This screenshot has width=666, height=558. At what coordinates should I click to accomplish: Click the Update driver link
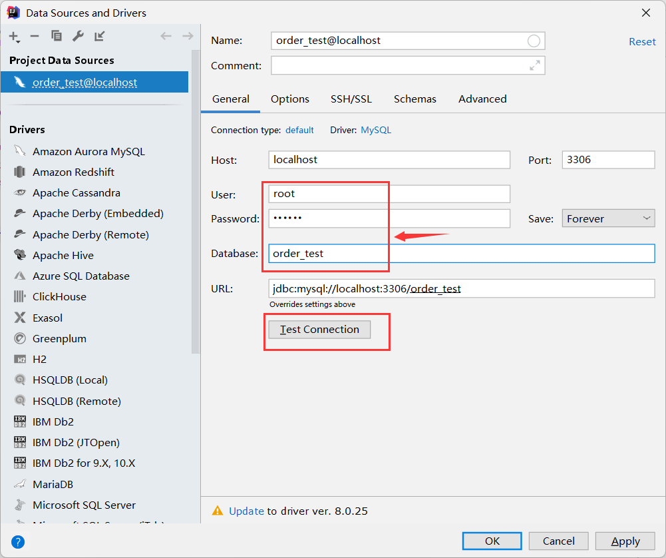[246, 511]
